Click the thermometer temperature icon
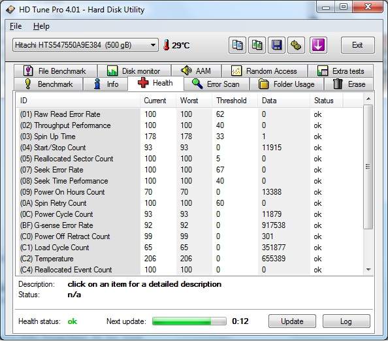 pos(167,45)
